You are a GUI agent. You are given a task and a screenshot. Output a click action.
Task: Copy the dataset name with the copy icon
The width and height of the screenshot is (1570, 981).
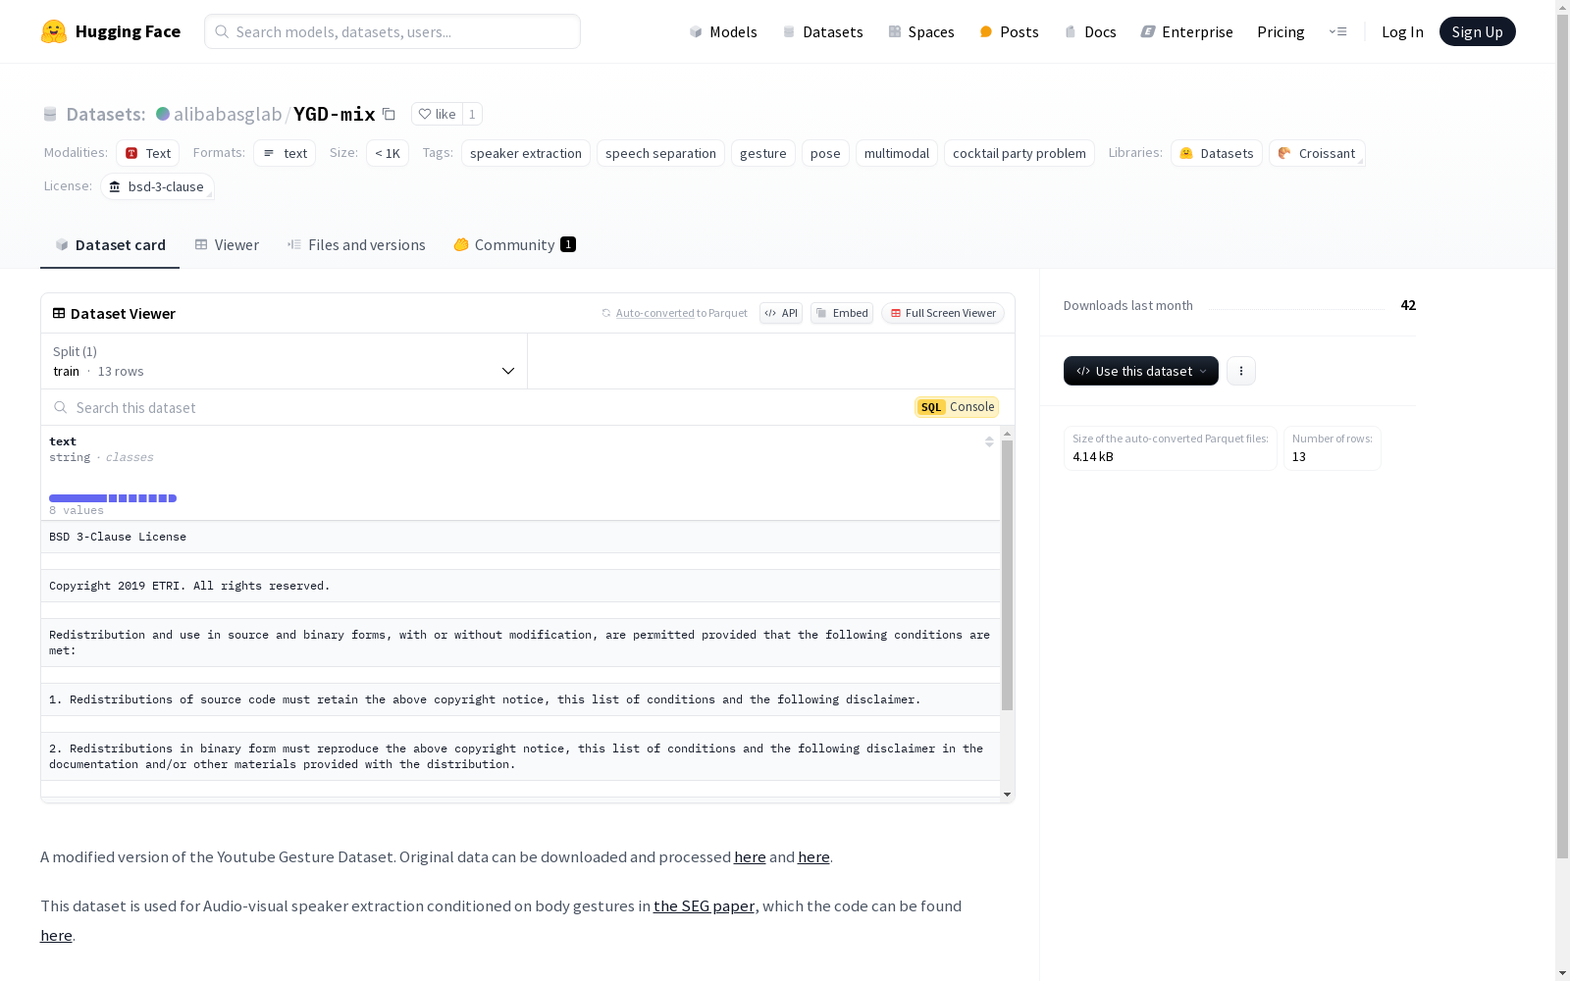click(389, 114)
